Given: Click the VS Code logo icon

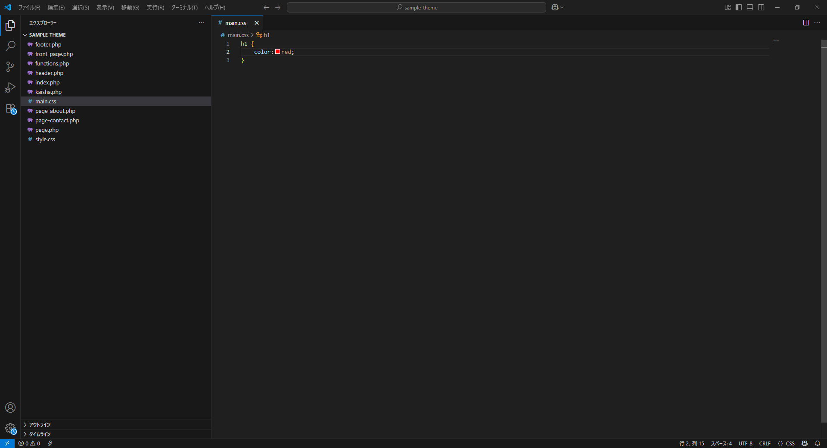Looking at the screenshot, I should tap(8, 7).
